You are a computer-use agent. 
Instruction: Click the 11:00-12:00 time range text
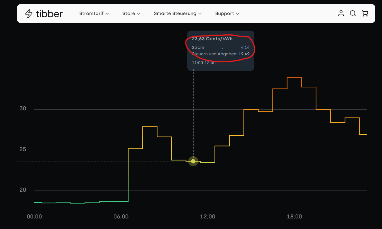point(204,63)
